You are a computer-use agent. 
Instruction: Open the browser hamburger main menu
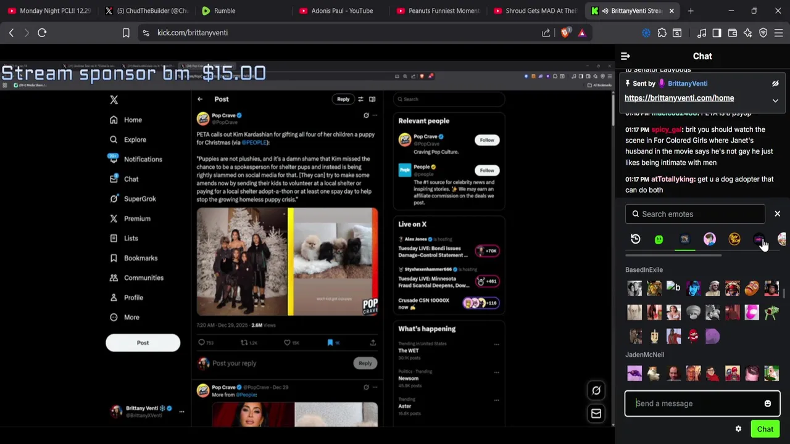coord(778,33)
